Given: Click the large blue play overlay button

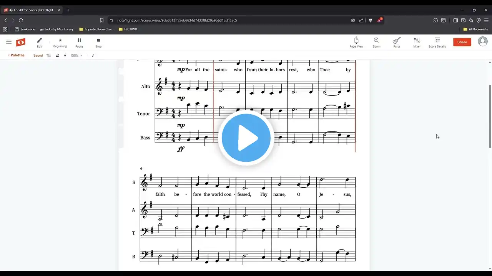Looking at the screenshot, I should (246, 138).
